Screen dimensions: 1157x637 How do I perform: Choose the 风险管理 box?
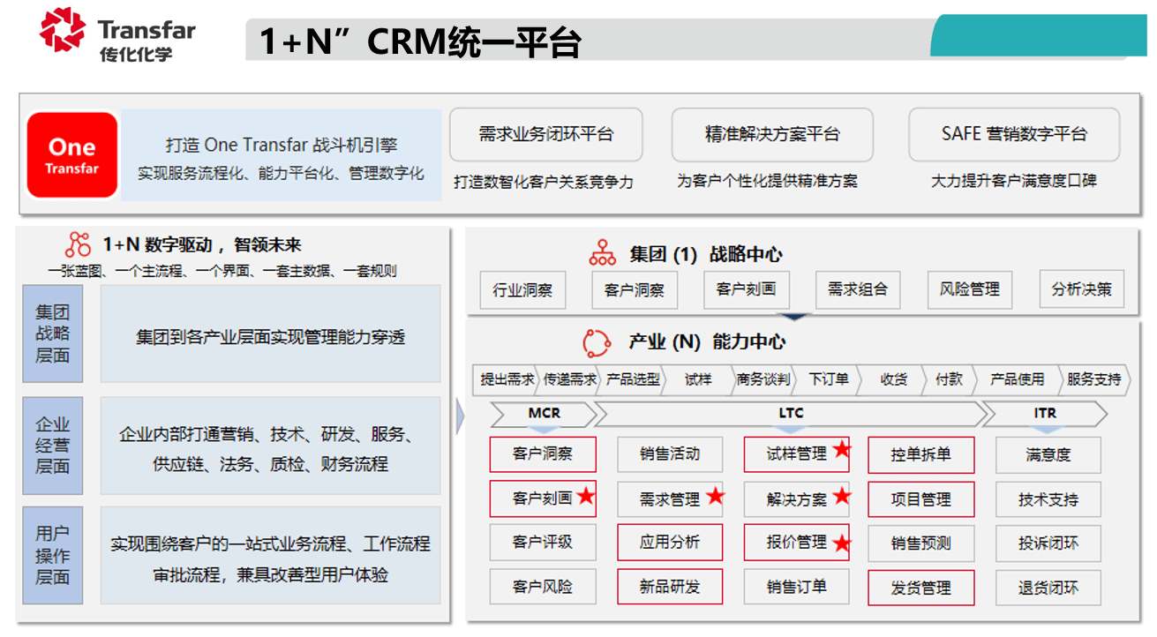[970, 289]
